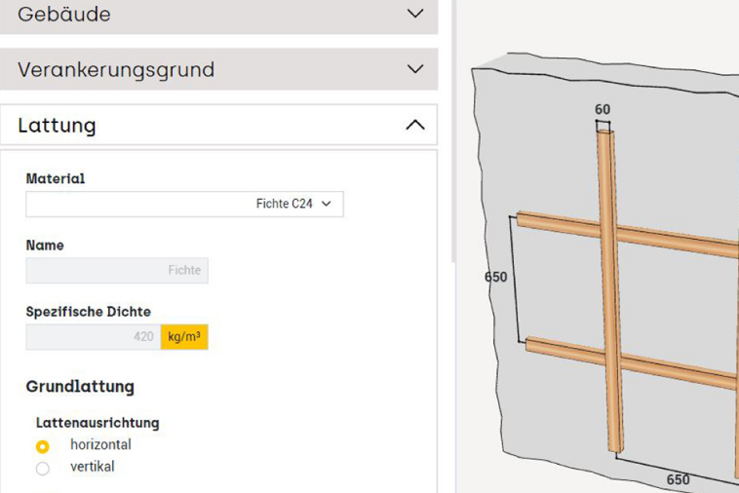The image size is (739, 493).
Task: Click the Gebäude panel title
Action: tap(64, 14)
